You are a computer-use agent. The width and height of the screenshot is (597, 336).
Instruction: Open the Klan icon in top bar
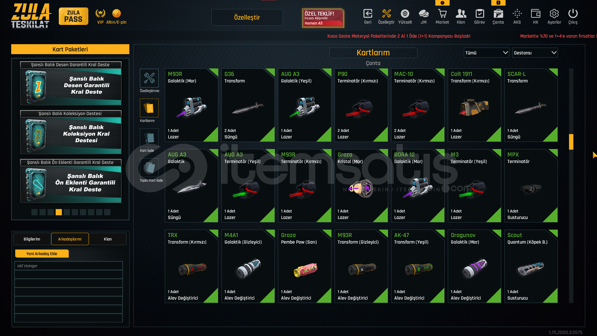461,14
